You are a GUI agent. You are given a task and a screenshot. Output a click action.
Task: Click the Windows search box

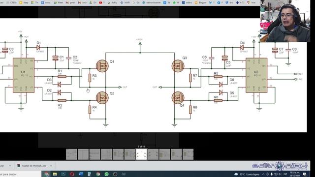(20, 174)
